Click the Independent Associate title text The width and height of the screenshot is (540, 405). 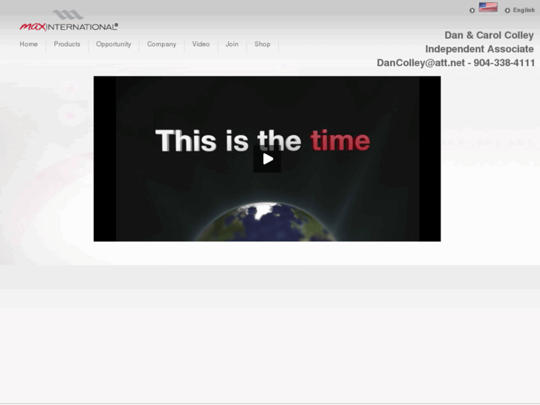tap(479, 49)
